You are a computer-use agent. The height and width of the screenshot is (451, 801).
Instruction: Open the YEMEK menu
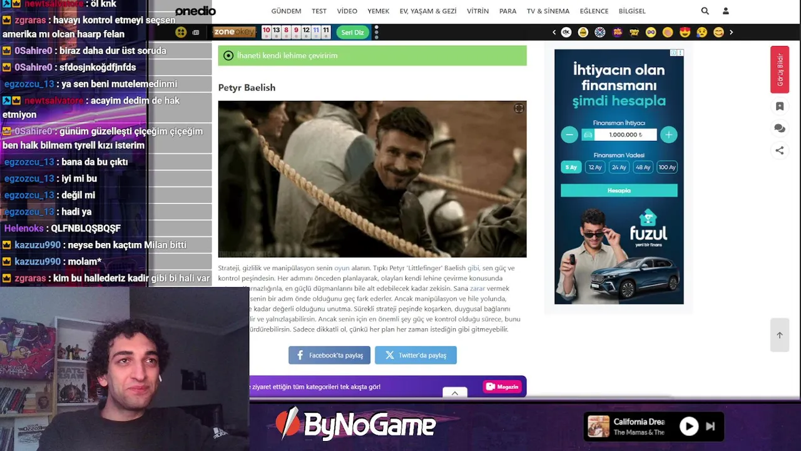(379, 11)
